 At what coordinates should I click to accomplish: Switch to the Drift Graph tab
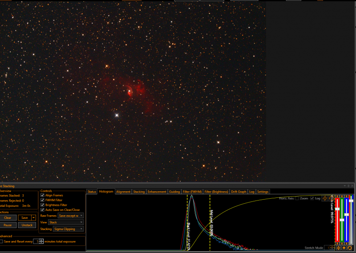click(239, 192)
